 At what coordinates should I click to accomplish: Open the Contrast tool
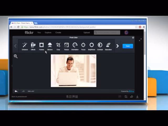(x=100, y=46)
